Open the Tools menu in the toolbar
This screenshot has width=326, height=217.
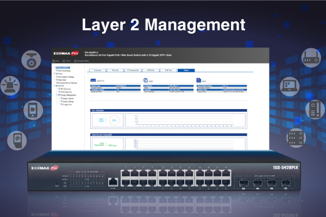point(66,61)
